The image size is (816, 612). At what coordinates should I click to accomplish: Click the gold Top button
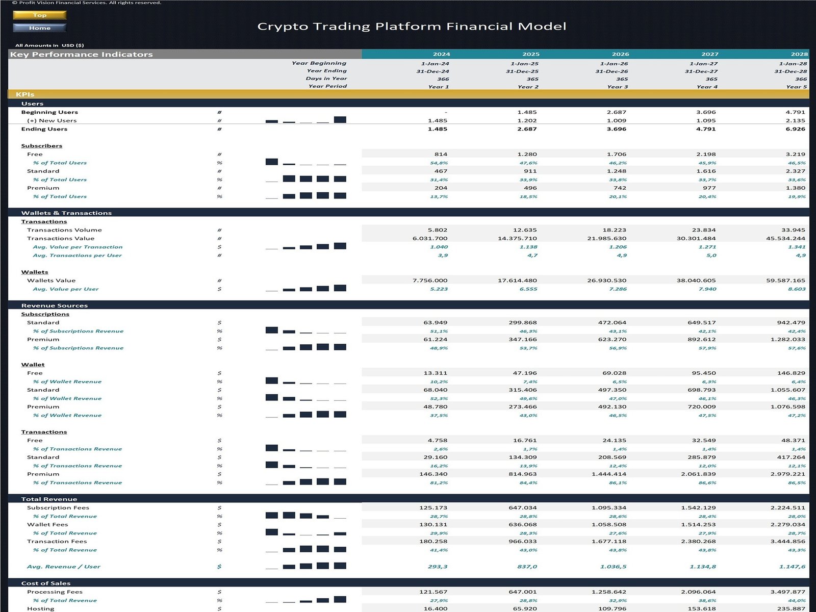tap(39, 15)
